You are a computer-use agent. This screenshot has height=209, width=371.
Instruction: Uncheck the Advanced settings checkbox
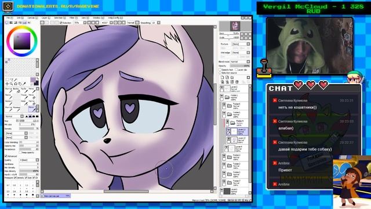pyautogui.click(x=6, y=156)
